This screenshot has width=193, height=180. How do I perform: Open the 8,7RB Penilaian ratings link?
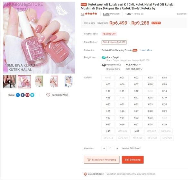point(111,14)
